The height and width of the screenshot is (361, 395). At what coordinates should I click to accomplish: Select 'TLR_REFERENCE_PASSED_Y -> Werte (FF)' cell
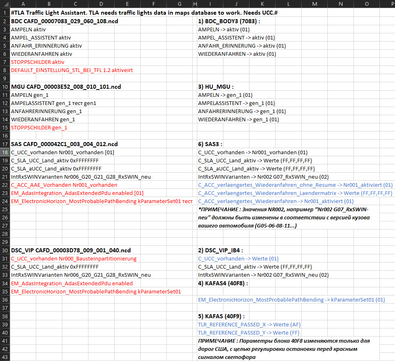(x=249, y=333)
